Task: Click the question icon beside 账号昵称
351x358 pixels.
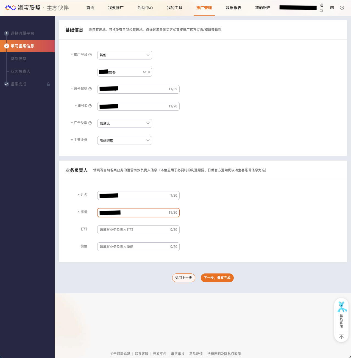Action: 90,89
